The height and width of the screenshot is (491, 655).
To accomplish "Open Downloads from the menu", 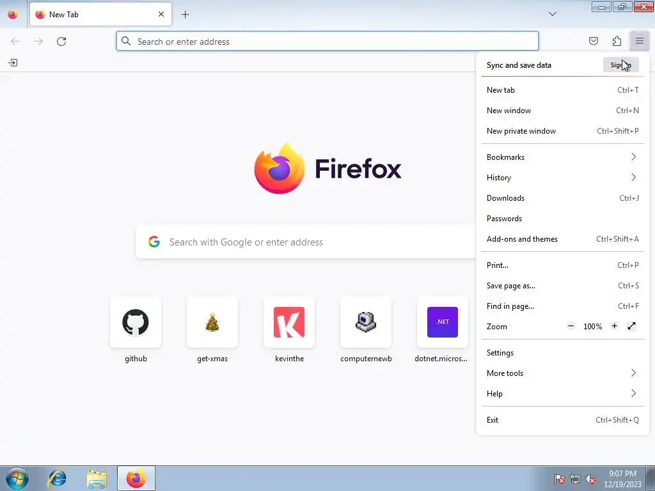I will pos(562,198).
